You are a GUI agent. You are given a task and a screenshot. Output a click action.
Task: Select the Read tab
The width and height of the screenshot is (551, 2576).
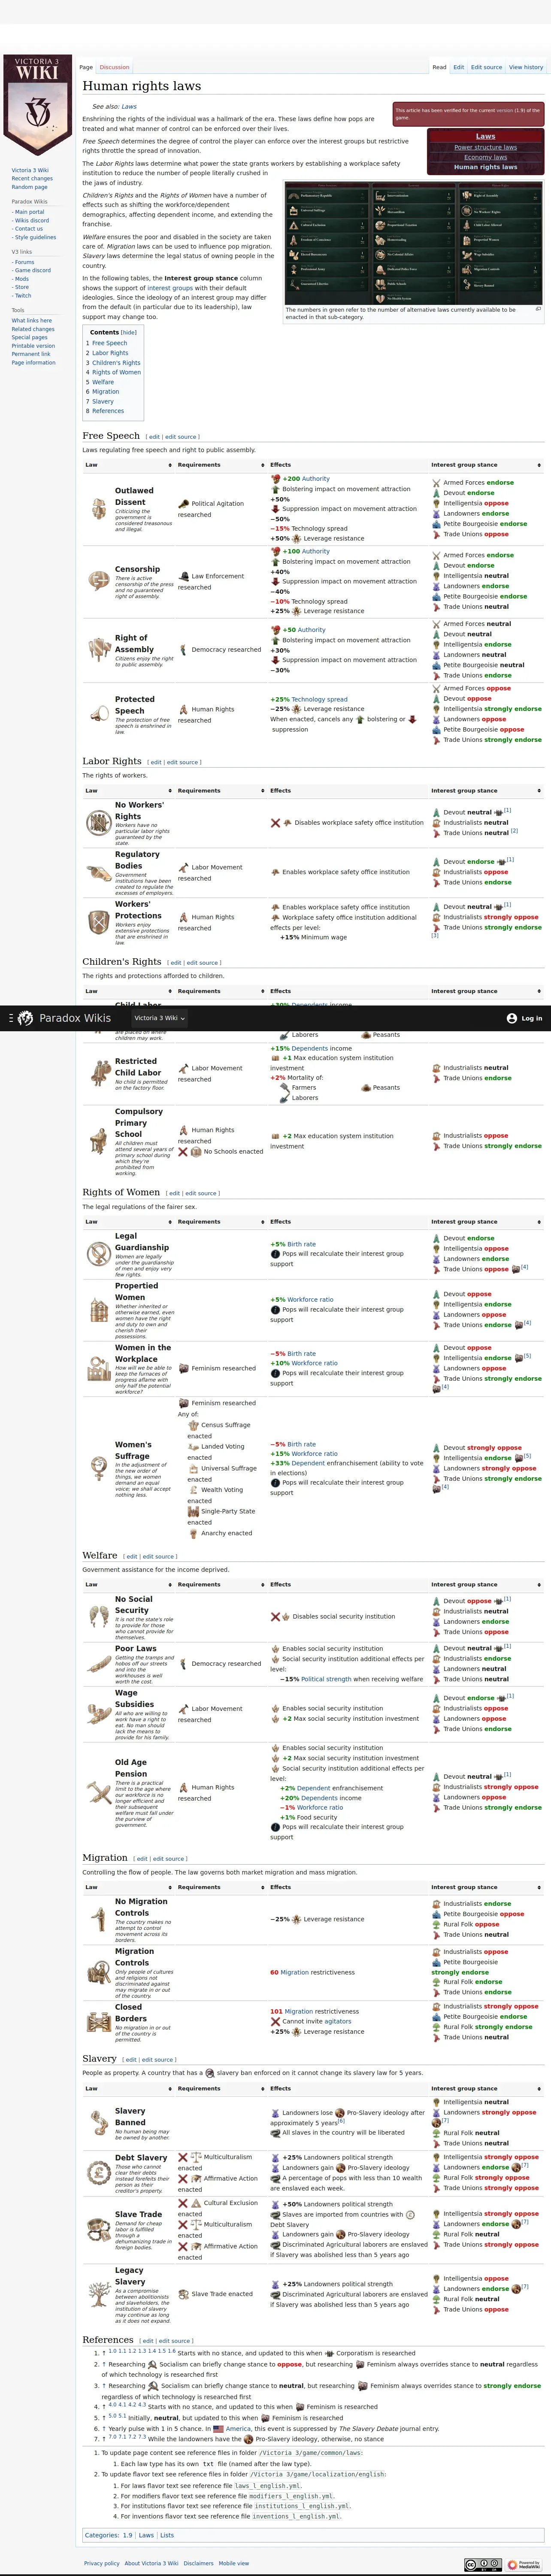pyautogui.click(x=439, y=67)
